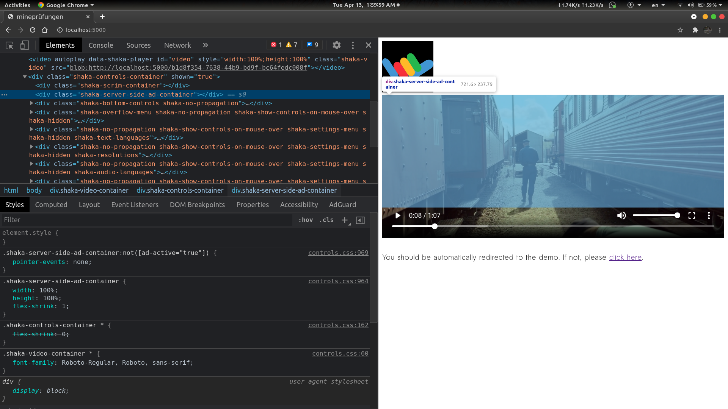Enter fullscreen using the video player icon
Viewport: 728px width, 409px height.
click(x=692, y=215)
